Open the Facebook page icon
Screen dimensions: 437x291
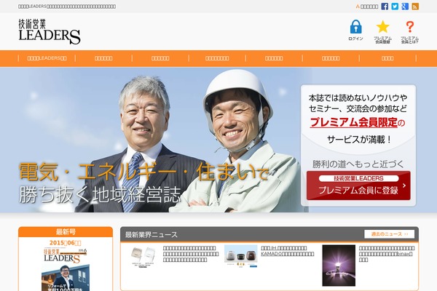click(x=385, y=7)
